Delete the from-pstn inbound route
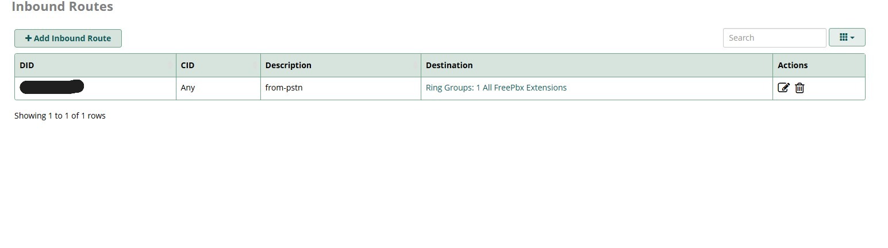888x248 pixels. [x=799, y=88]
